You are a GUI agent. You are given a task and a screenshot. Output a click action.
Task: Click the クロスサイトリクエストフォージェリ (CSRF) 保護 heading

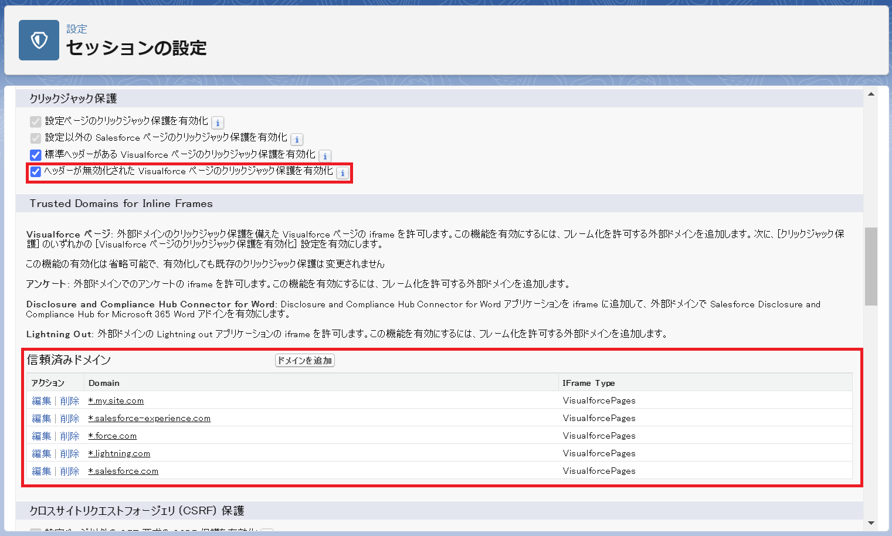pos(137,511)
